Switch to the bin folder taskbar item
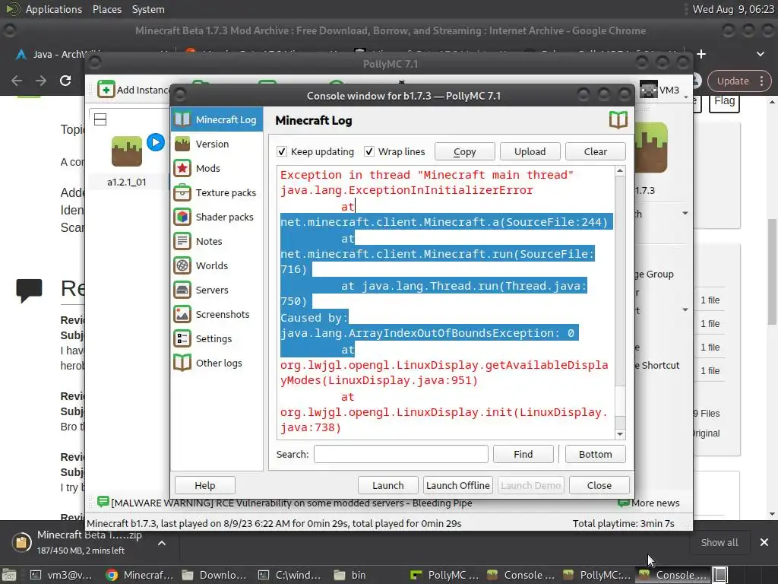The height and width of the screenshot is (584, 778). click(x=350, y=575)
